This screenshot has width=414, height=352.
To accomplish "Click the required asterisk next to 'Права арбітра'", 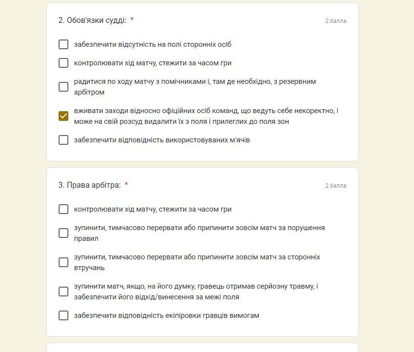I will pos(126,184).
